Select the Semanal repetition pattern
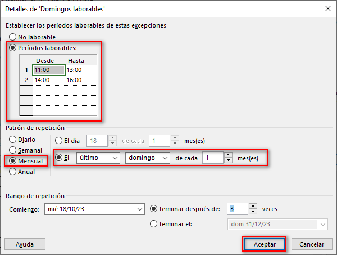Viewport: 337px width, 255px height. point(13,150)
